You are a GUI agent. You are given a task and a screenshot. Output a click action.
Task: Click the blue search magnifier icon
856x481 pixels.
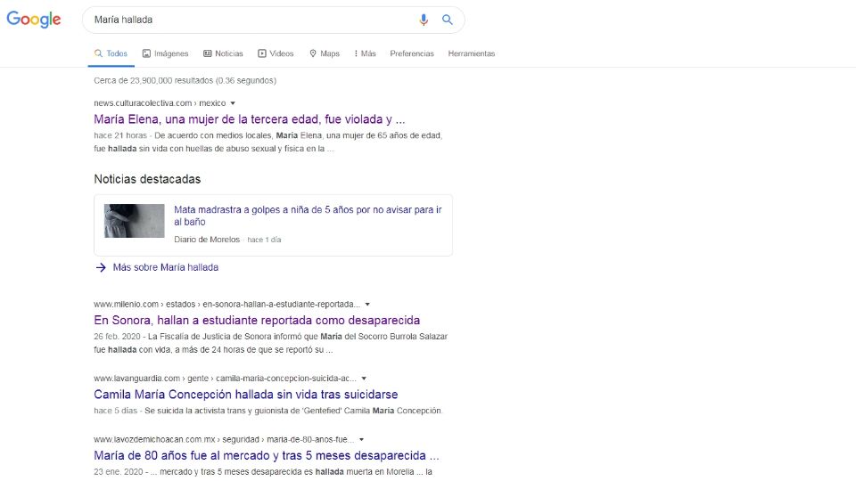click(448, 20)
